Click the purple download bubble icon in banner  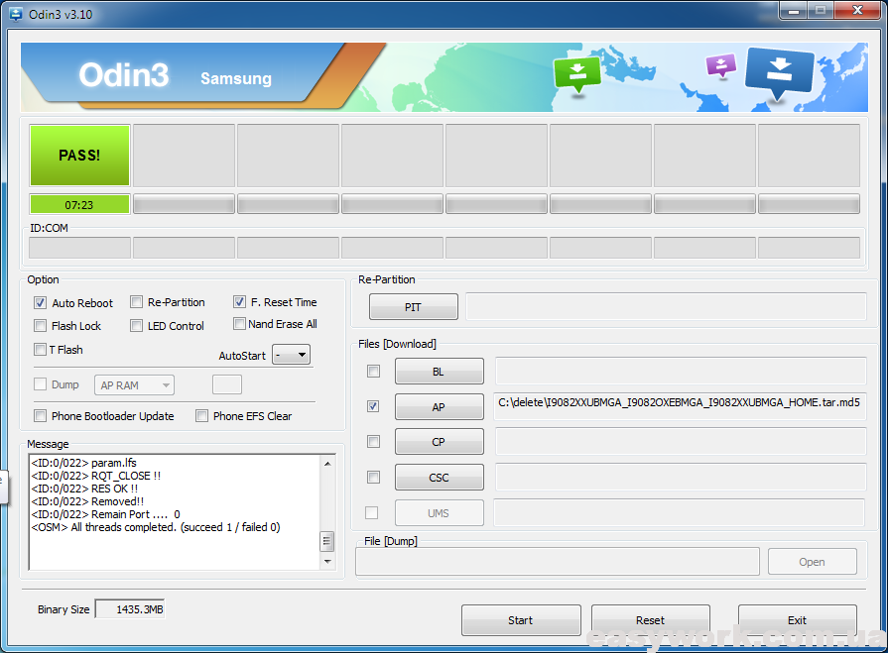point(721,65)
